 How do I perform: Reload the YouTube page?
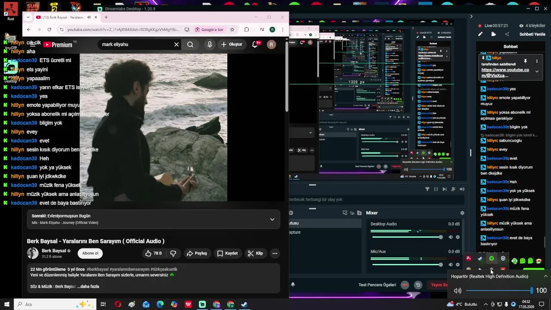[49, 29]
